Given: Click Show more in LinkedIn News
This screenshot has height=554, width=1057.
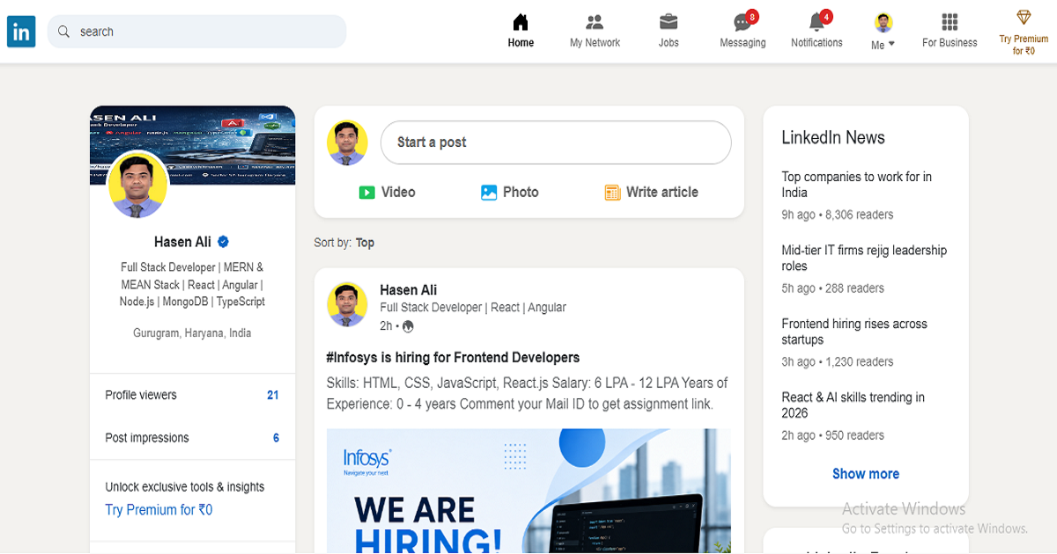Looking at the screenshot, I should (866, 474).
